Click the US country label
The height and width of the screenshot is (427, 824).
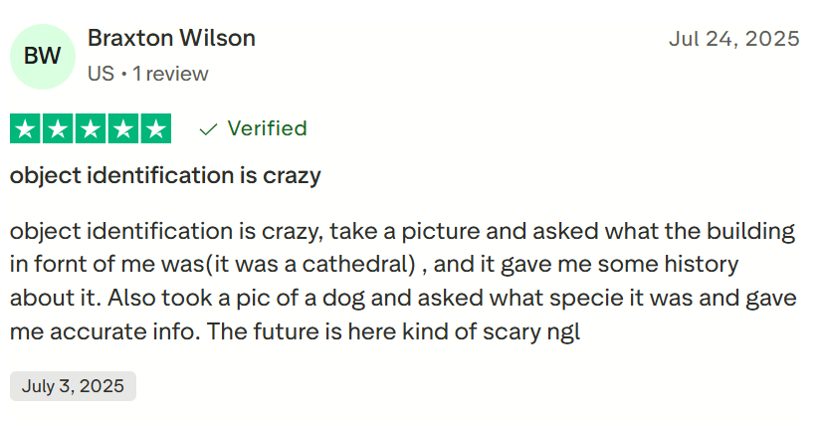(x=100, y=74)
